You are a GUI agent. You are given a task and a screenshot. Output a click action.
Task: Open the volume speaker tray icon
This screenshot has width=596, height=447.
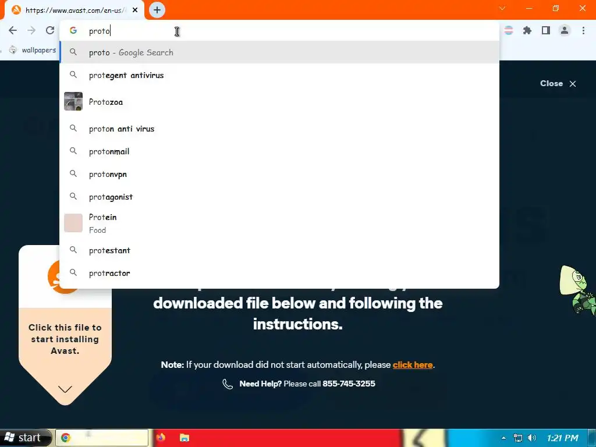532,438
